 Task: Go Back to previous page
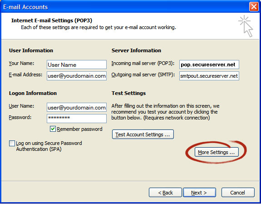165,193
